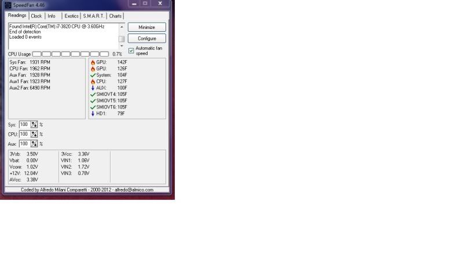Click the Configure button
This screenshot has height=260, width=463.
(147, 39)
